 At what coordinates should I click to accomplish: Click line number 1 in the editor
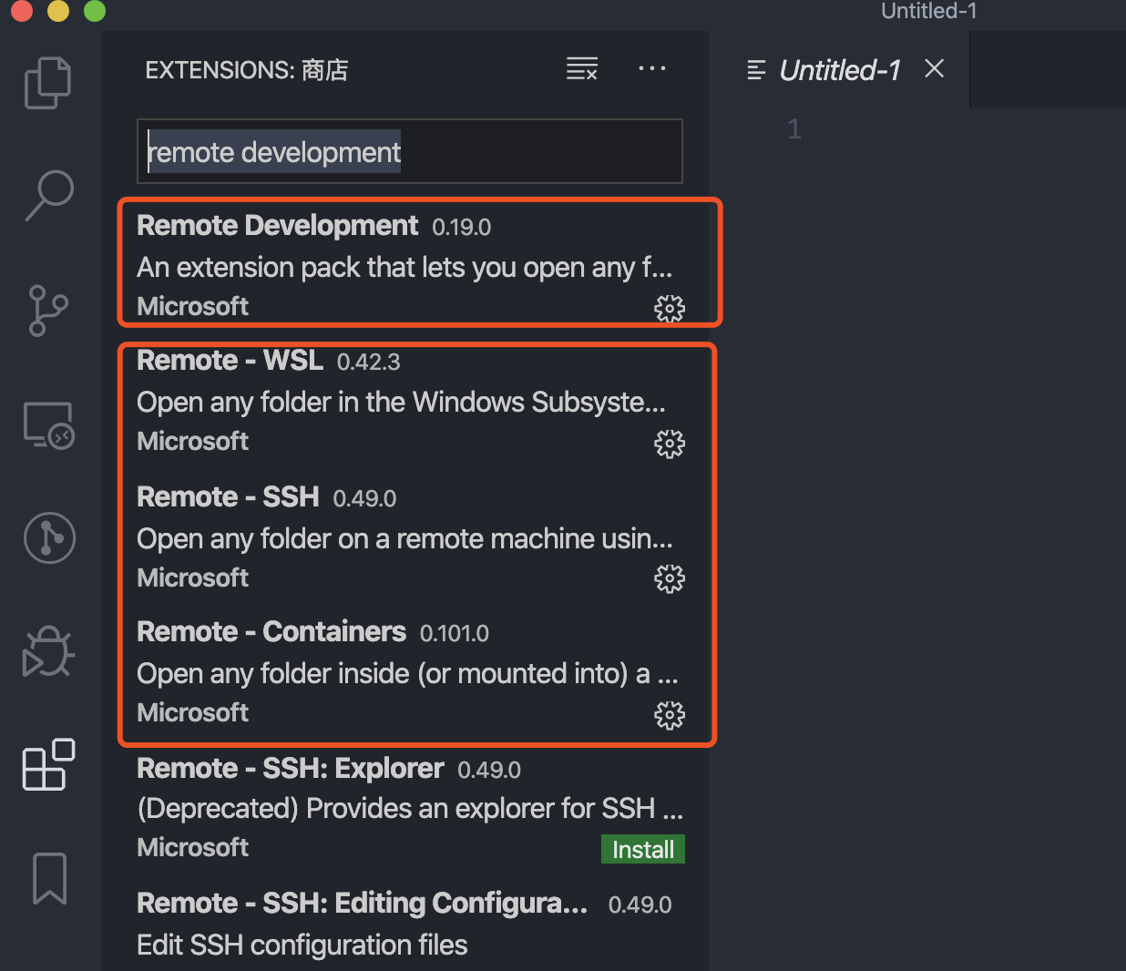(794, 129)
